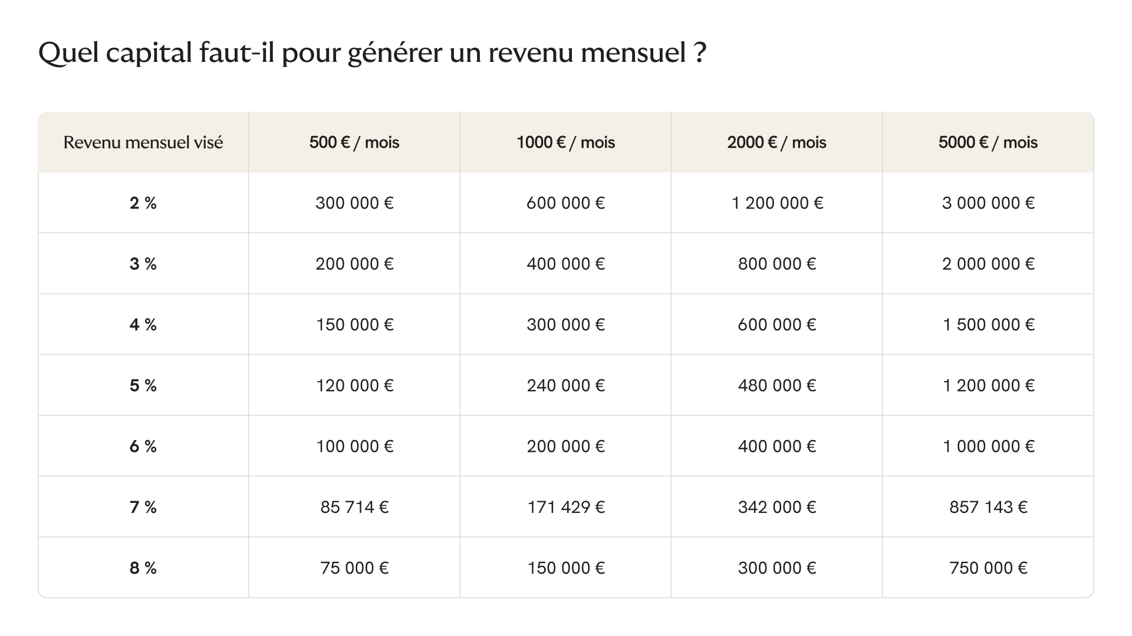Select the 3 % row label
1132x636 pixels.
pos(143,264)
